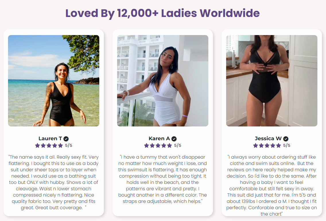This screenshot has width=326, height=221.
Task: Click the Karen A reviewer name
Action: pyautogui.click(x=159, y=139)
